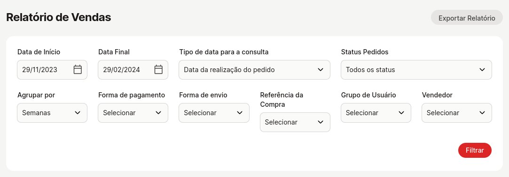This screenshot has width=509, height=177.
Task: Expand the Referência da Compra dropdown
Action: (x=295, y=122)
